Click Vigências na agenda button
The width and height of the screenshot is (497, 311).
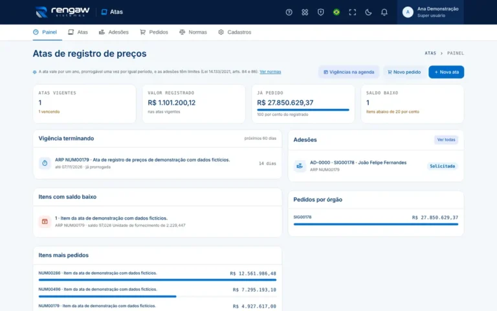click(x=349, y=72)
